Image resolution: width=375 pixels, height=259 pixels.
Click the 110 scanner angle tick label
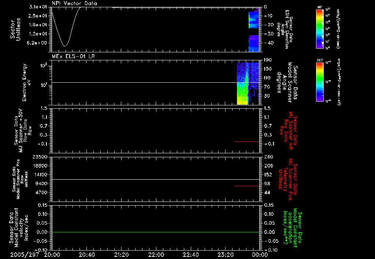268,78
